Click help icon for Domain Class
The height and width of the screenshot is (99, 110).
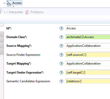61,37
